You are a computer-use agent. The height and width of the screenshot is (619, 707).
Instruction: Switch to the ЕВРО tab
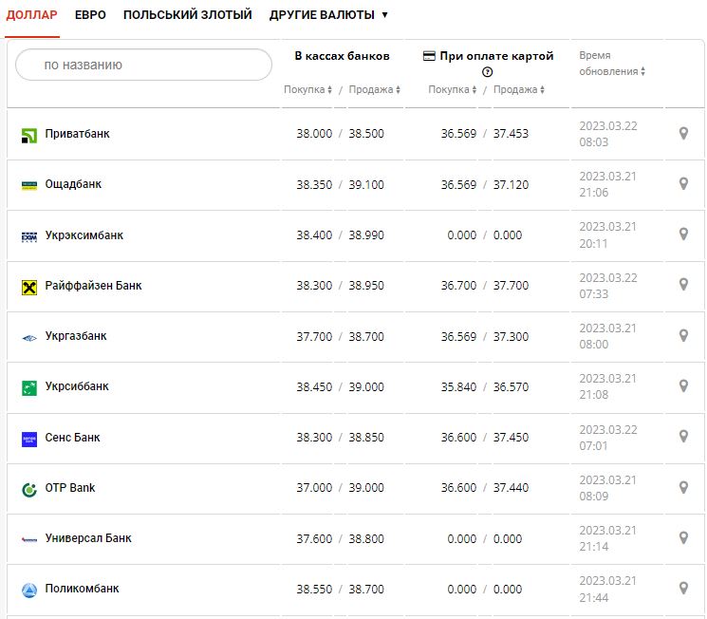click(x=90, y=15)
